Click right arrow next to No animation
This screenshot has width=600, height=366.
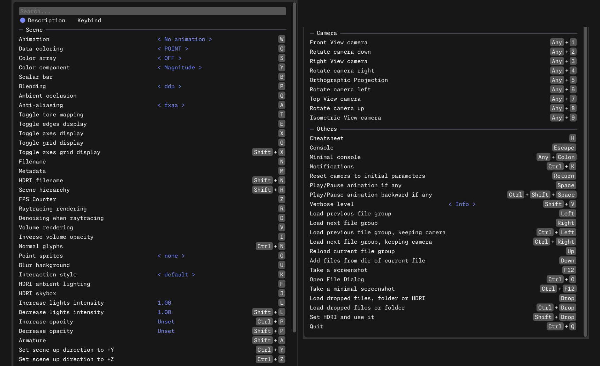(x=210, y=39)
